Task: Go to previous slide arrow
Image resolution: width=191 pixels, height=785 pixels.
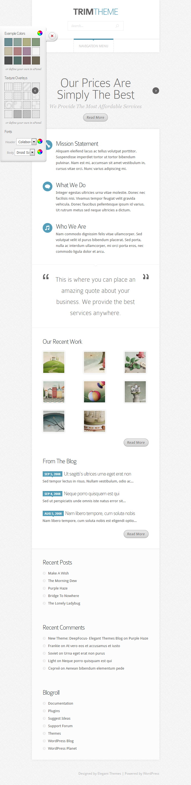Action: pos(35,91)
